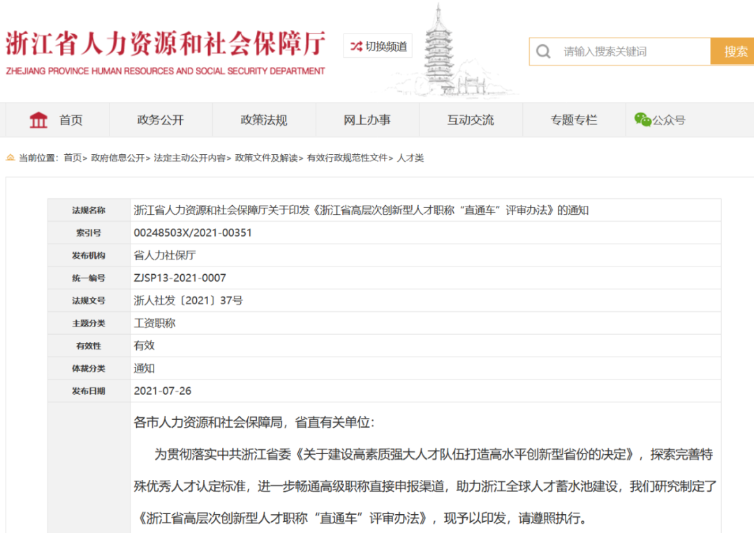Open the 政策法规 navigation menu
This screenshot has width=754, height=533.
[x=264, y=120]
